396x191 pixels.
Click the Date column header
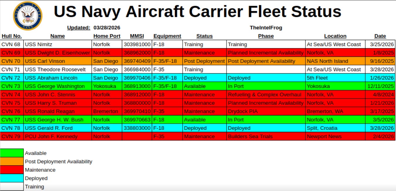pos(380,36)
